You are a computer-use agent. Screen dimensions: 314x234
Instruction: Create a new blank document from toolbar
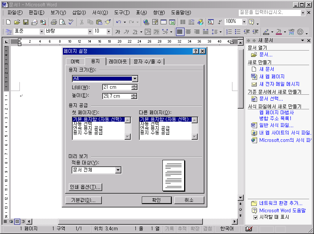[8, 22]
